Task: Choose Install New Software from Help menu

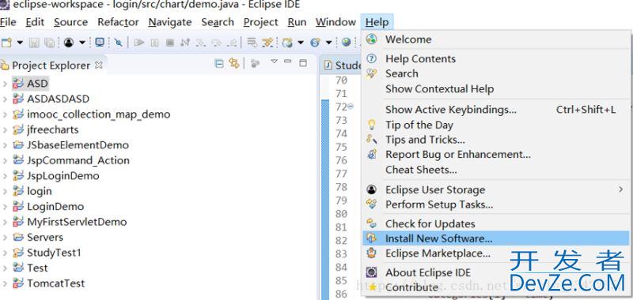Action: 496,238
